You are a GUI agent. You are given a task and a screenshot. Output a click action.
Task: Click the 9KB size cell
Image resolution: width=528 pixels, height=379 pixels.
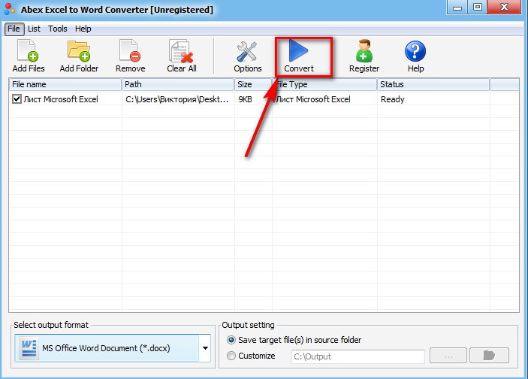(245, 99)
